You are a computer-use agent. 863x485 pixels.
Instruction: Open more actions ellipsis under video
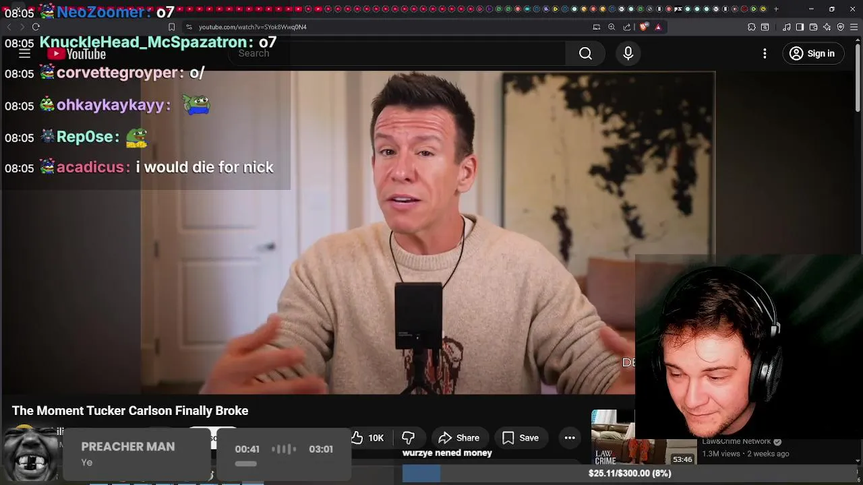[x=570, y=438]
